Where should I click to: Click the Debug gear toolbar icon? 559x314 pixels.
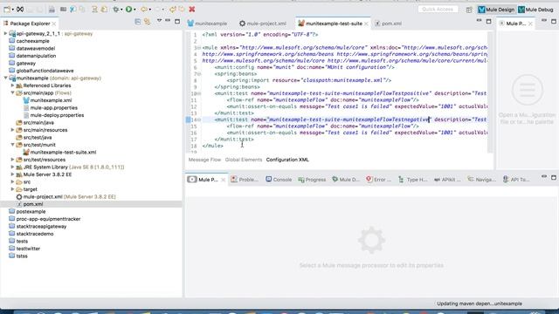point(116,10)
